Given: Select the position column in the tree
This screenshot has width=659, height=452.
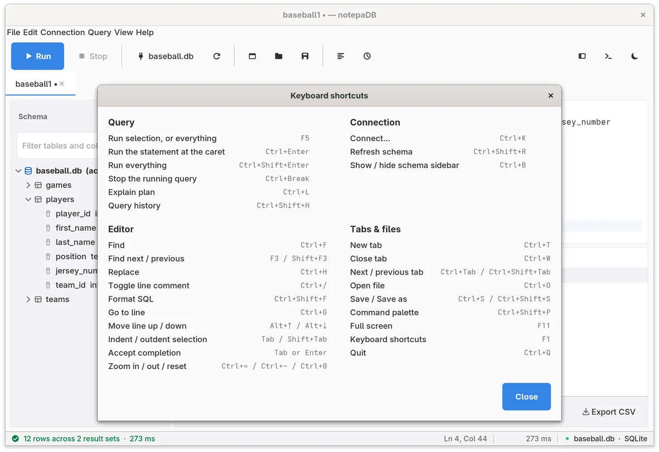Looking at the screenshot, I should click(x=71, y=256).
